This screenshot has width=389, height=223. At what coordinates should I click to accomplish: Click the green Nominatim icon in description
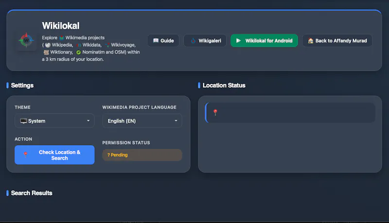78,52
